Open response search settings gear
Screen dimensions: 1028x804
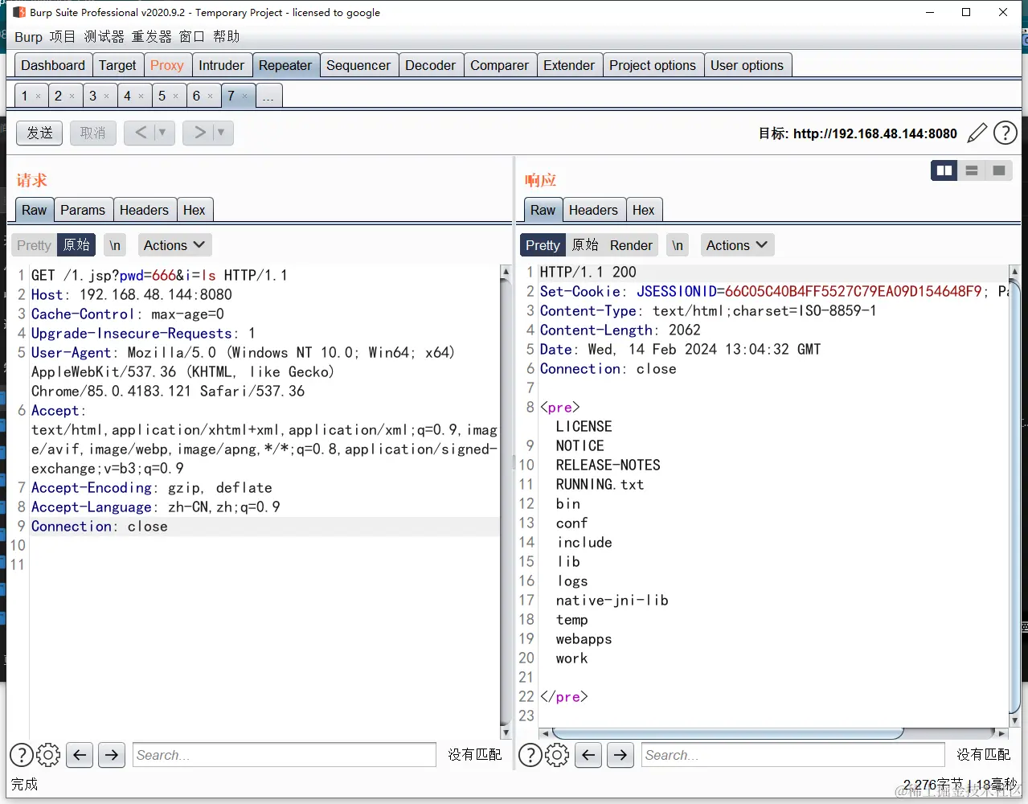point(557,755)
